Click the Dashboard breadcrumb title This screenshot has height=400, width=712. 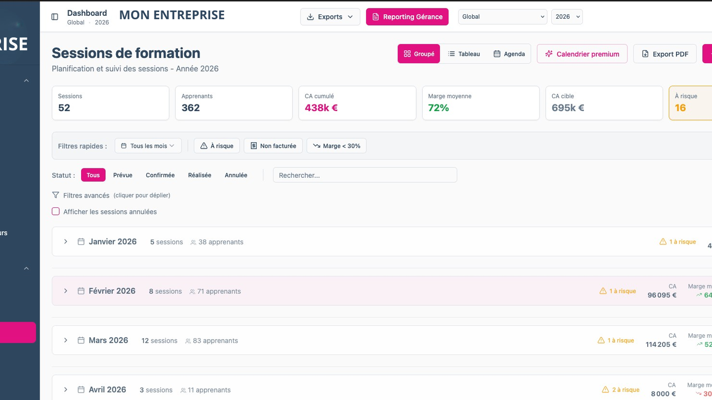pyautogui.click(x=87, y=13)
